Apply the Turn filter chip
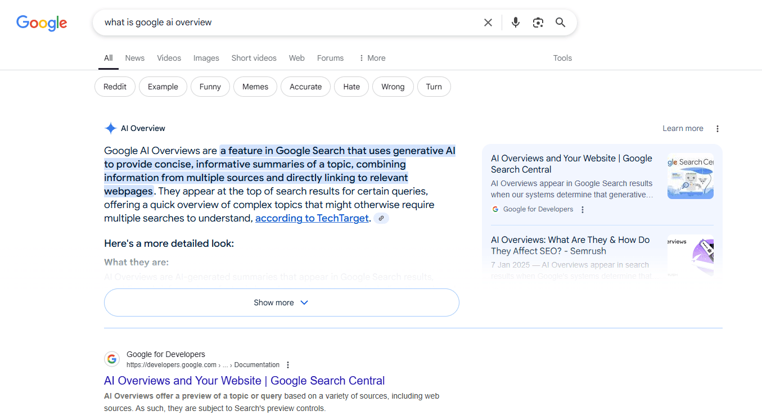This screenshot has width=762, height=420. [x=434, y=87]
